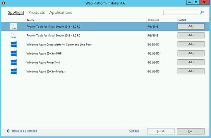Click icon for Python Tools for Visual Studio 2012
This screenshot has width=211, height=138.
pyautogui.click(x=14, y=35)
